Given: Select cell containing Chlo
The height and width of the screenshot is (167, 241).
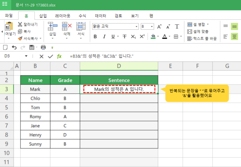Looking at the screenshot, I should click(x=35, y=98).
